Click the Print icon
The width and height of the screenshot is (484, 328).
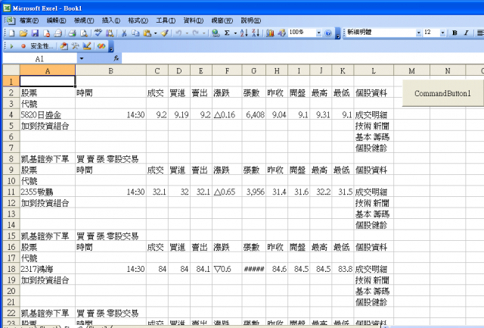73,33
